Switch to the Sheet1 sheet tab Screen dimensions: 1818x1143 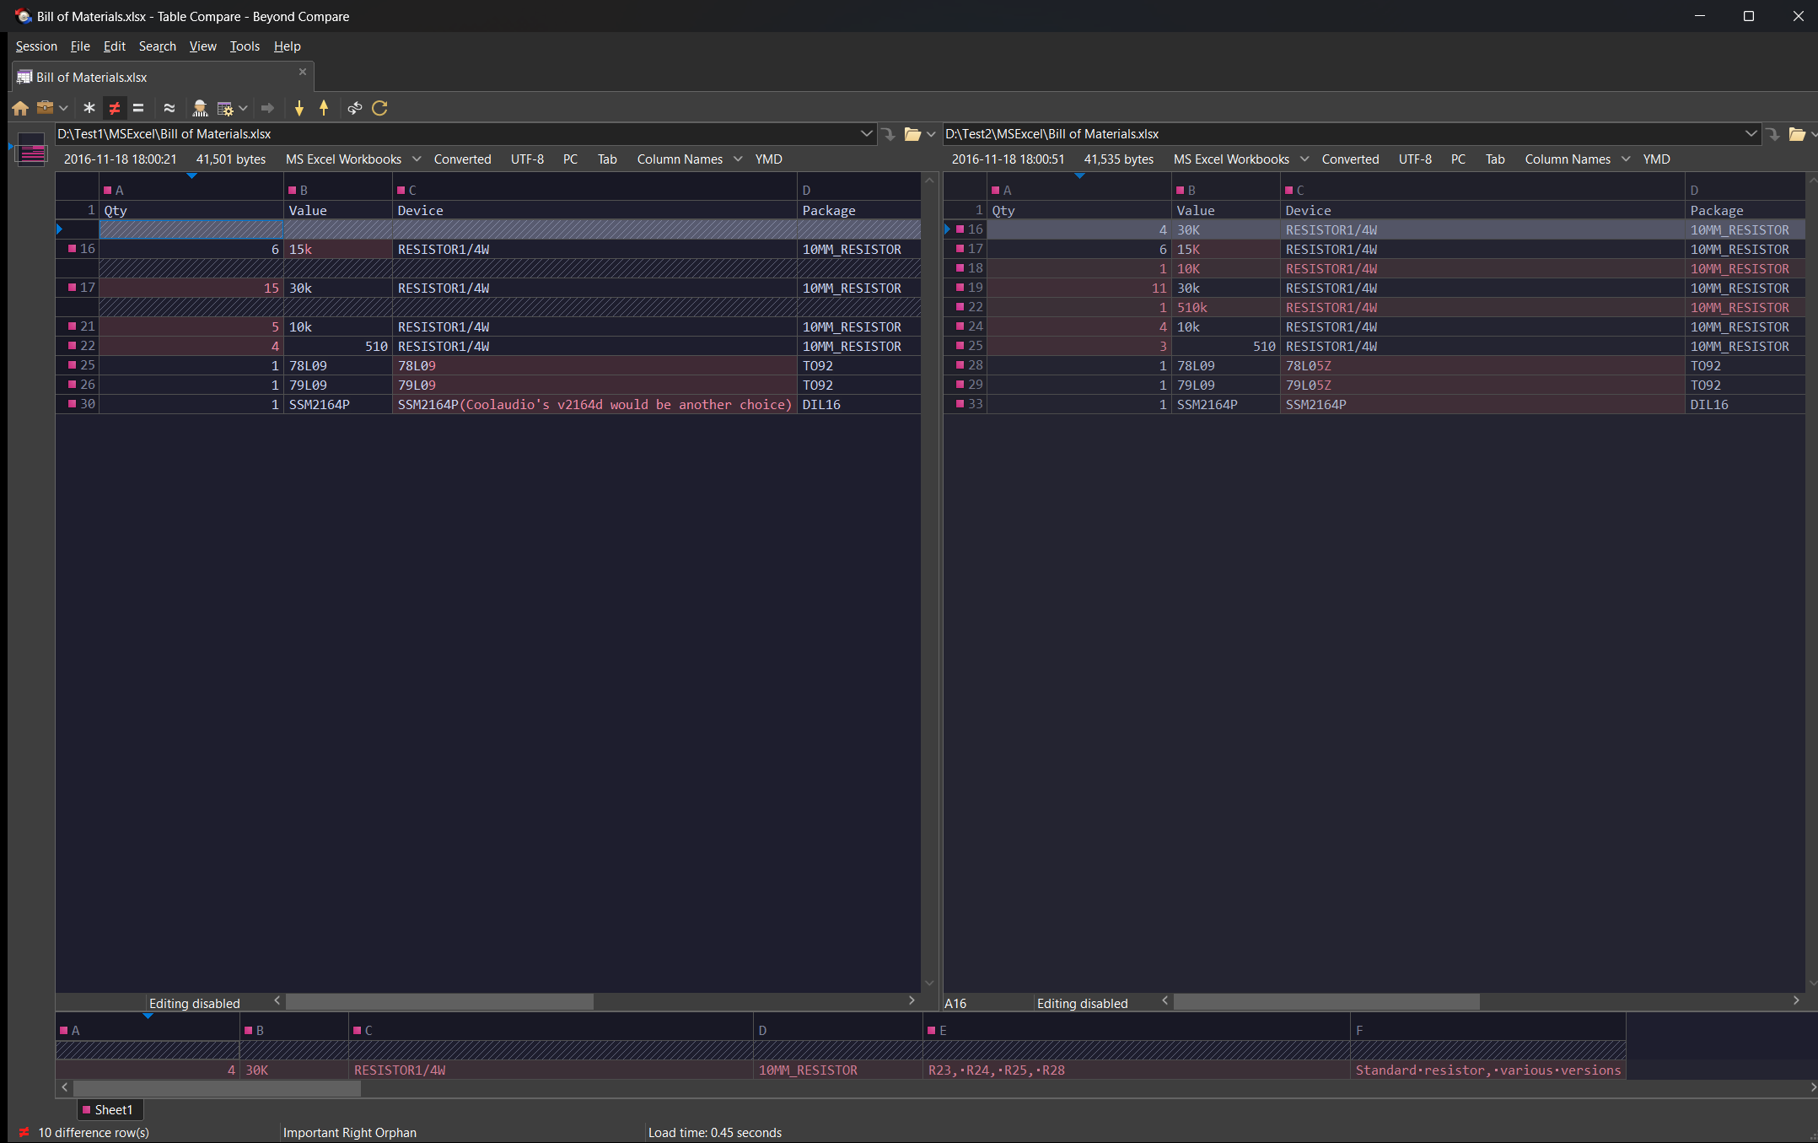tap(110, 1110)
